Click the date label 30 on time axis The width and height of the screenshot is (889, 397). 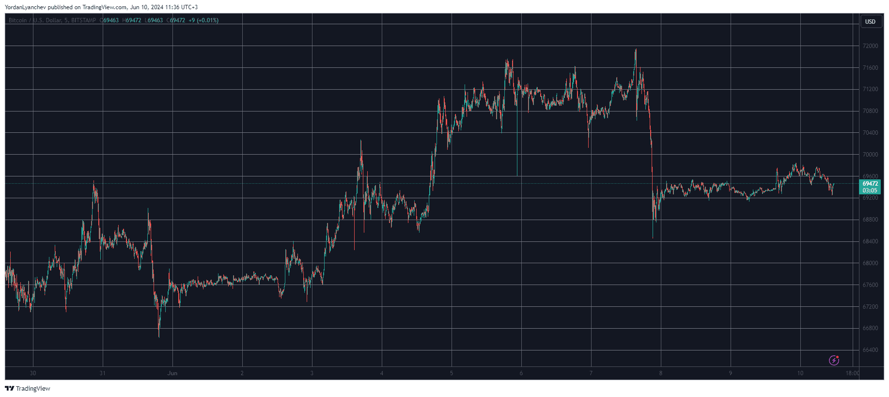pyautogui.click(x=33, y=373)
